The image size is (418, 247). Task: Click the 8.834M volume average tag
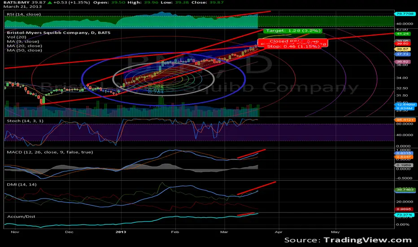point(405,108)
